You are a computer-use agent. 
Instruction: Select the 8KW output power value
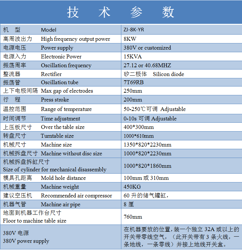(x=130, y=39)
